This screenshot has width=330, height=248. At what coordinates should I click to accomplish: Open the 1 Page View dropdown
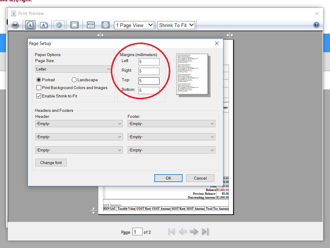(x=134, y=25)
